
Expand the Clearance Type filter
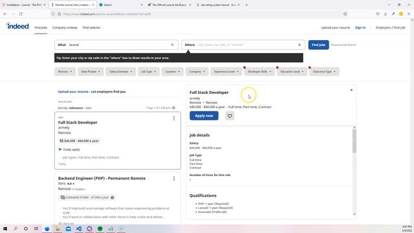click(x=324, y=72)
